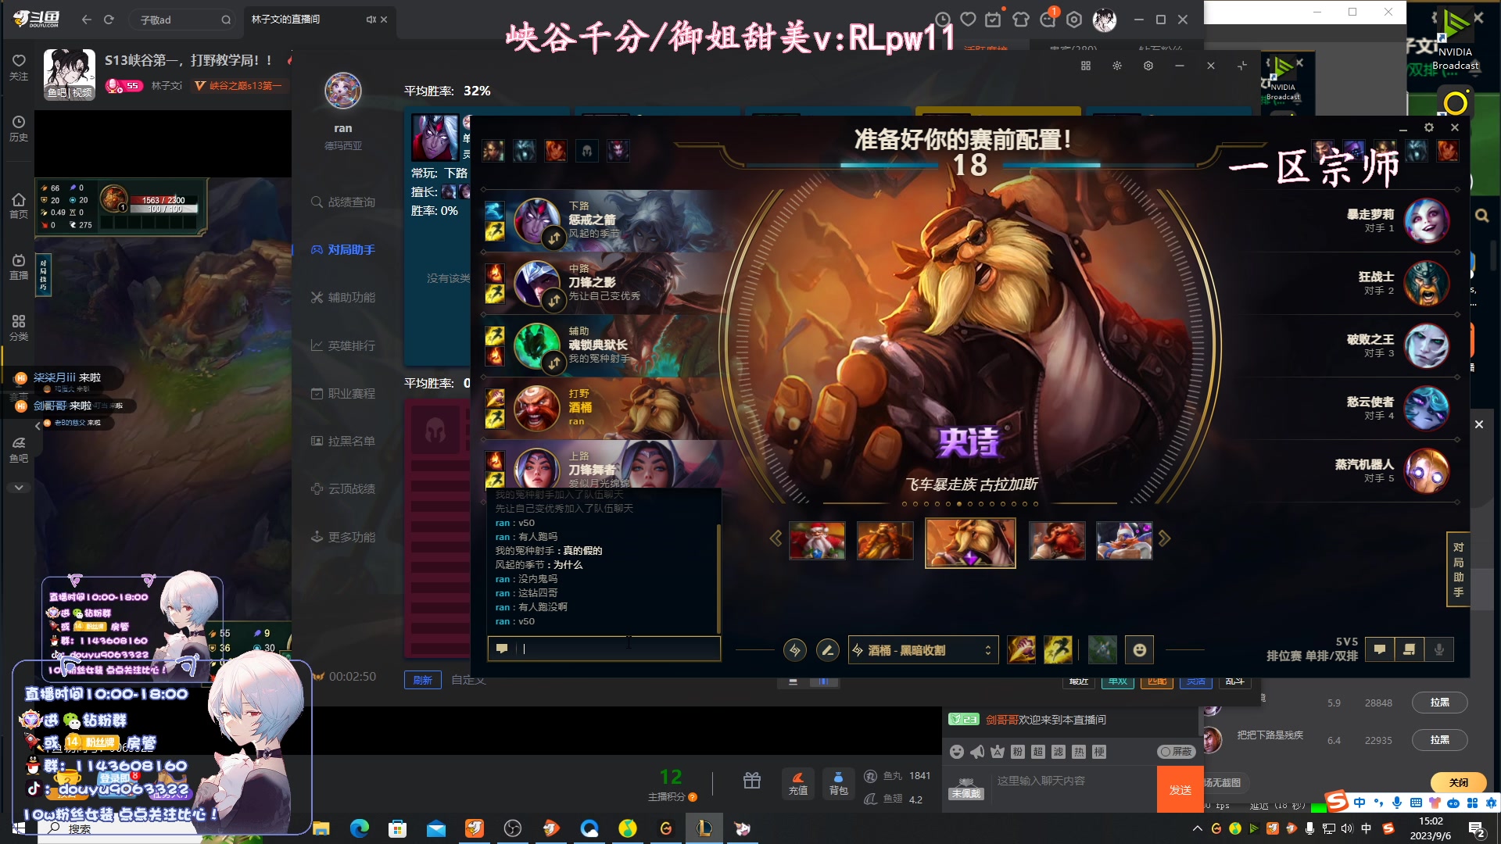Collapse the Douyu left sidebar chevron
This screenshot has width=1501, height=844.
click(19, 487)
